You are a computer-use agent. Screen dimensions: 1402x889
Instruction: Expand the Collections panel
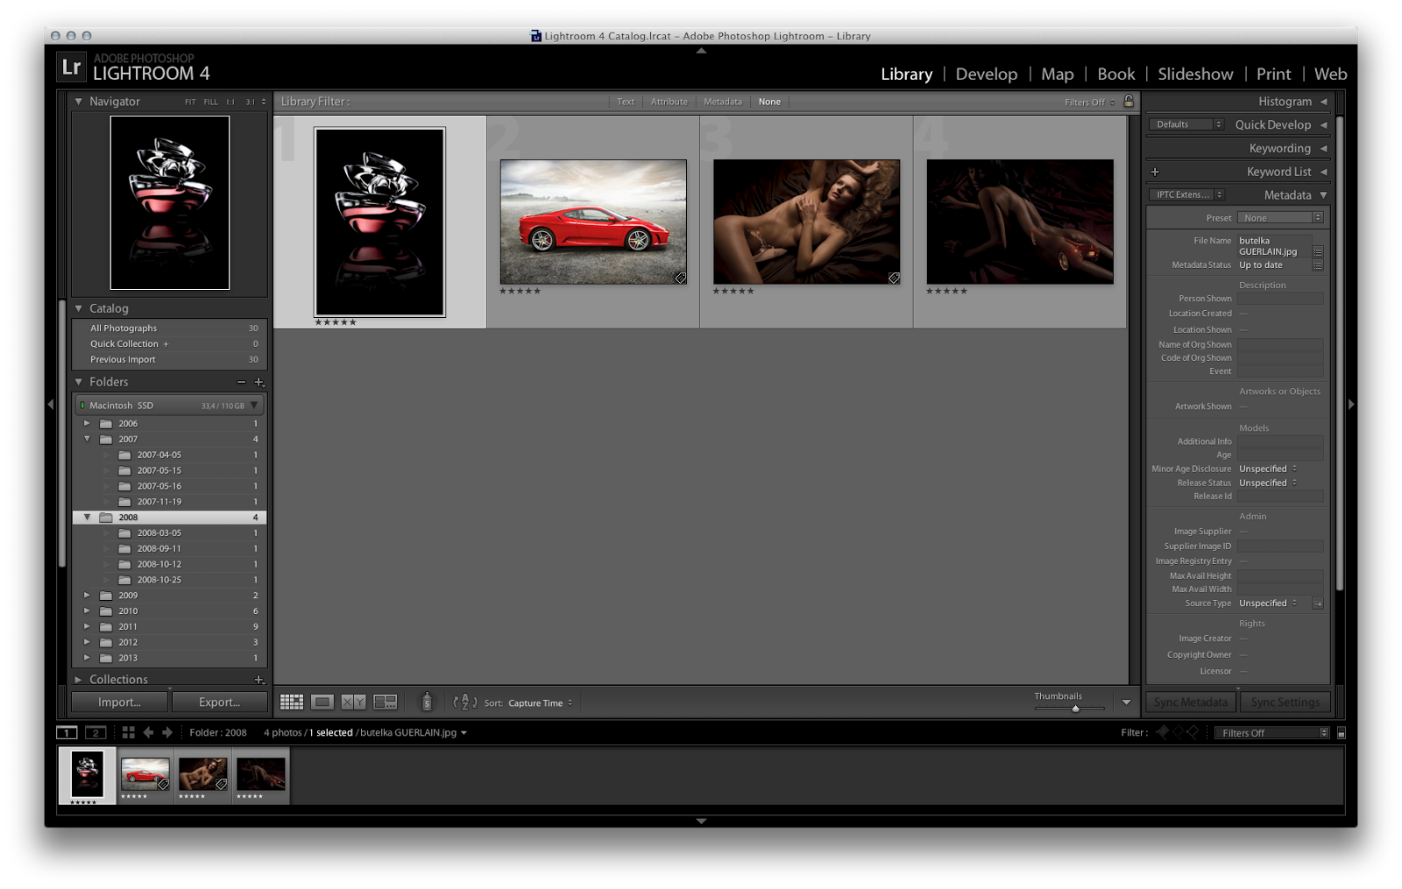[x=79, y=680]
